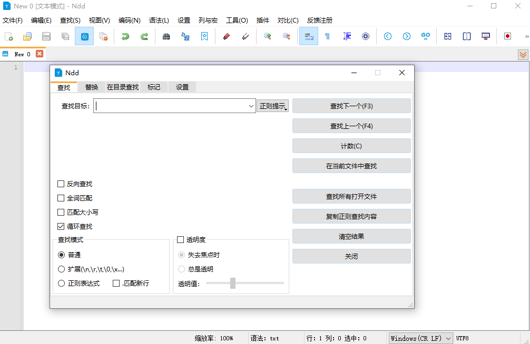Create a new file via toolbar icon

tap(9, 36)
